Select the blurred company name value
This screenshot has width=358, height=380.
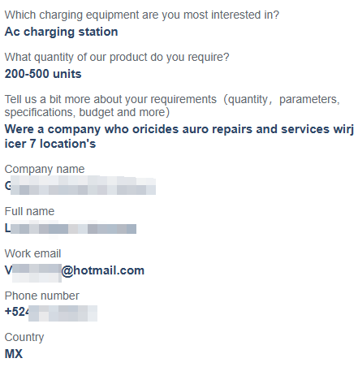(80, 186)
